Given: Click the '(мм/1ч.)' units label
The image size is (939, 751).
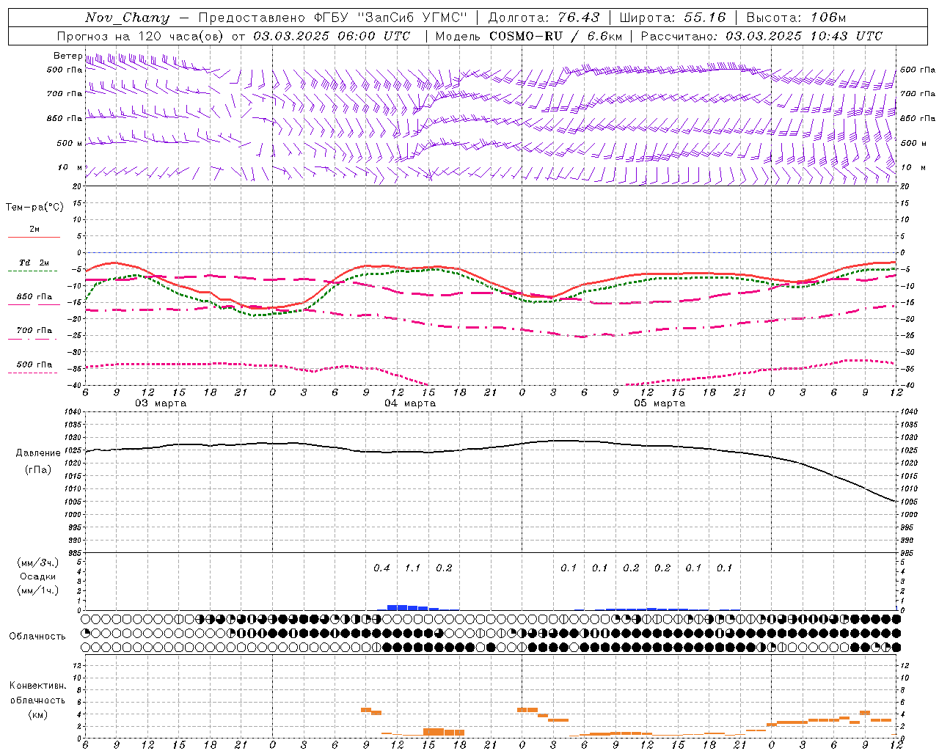Looking at the screenshot, I should [x=38, y=590].
